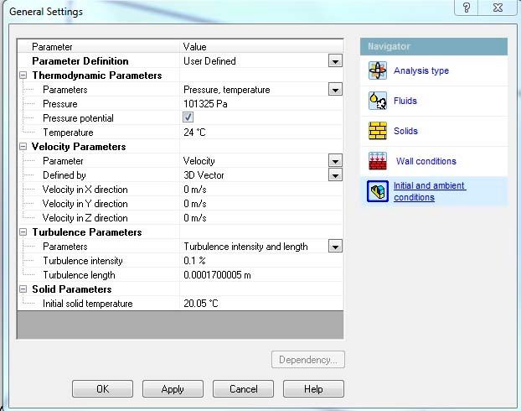521x411 pixels.
Task: Go to Solids in Navigator
Action: [405, 131]
